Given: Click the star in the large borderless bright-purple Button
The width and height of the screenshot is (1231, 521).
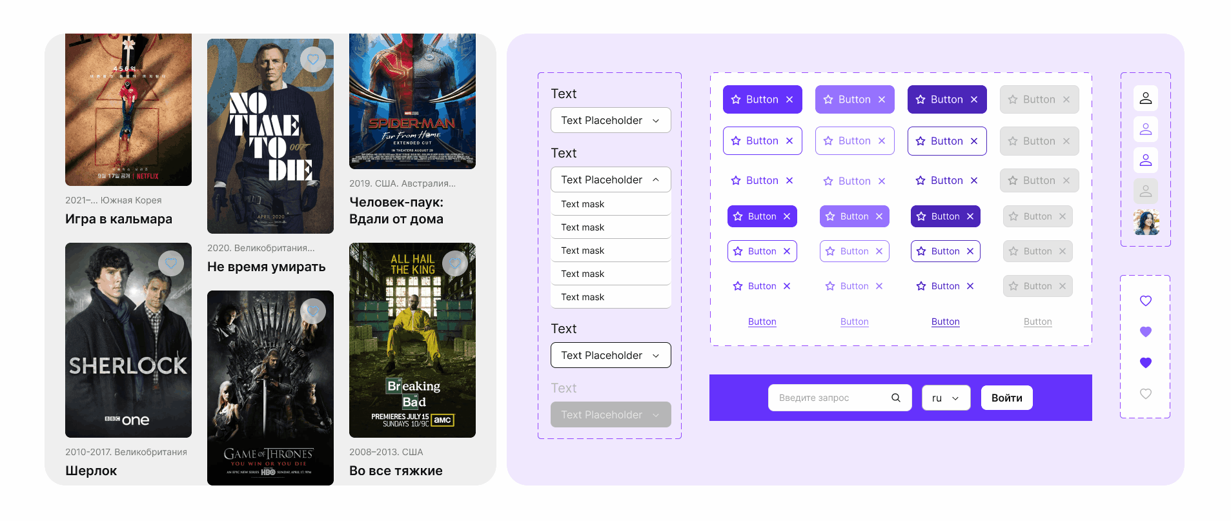Looking at the screenshot, I should [x=736, y=181].
